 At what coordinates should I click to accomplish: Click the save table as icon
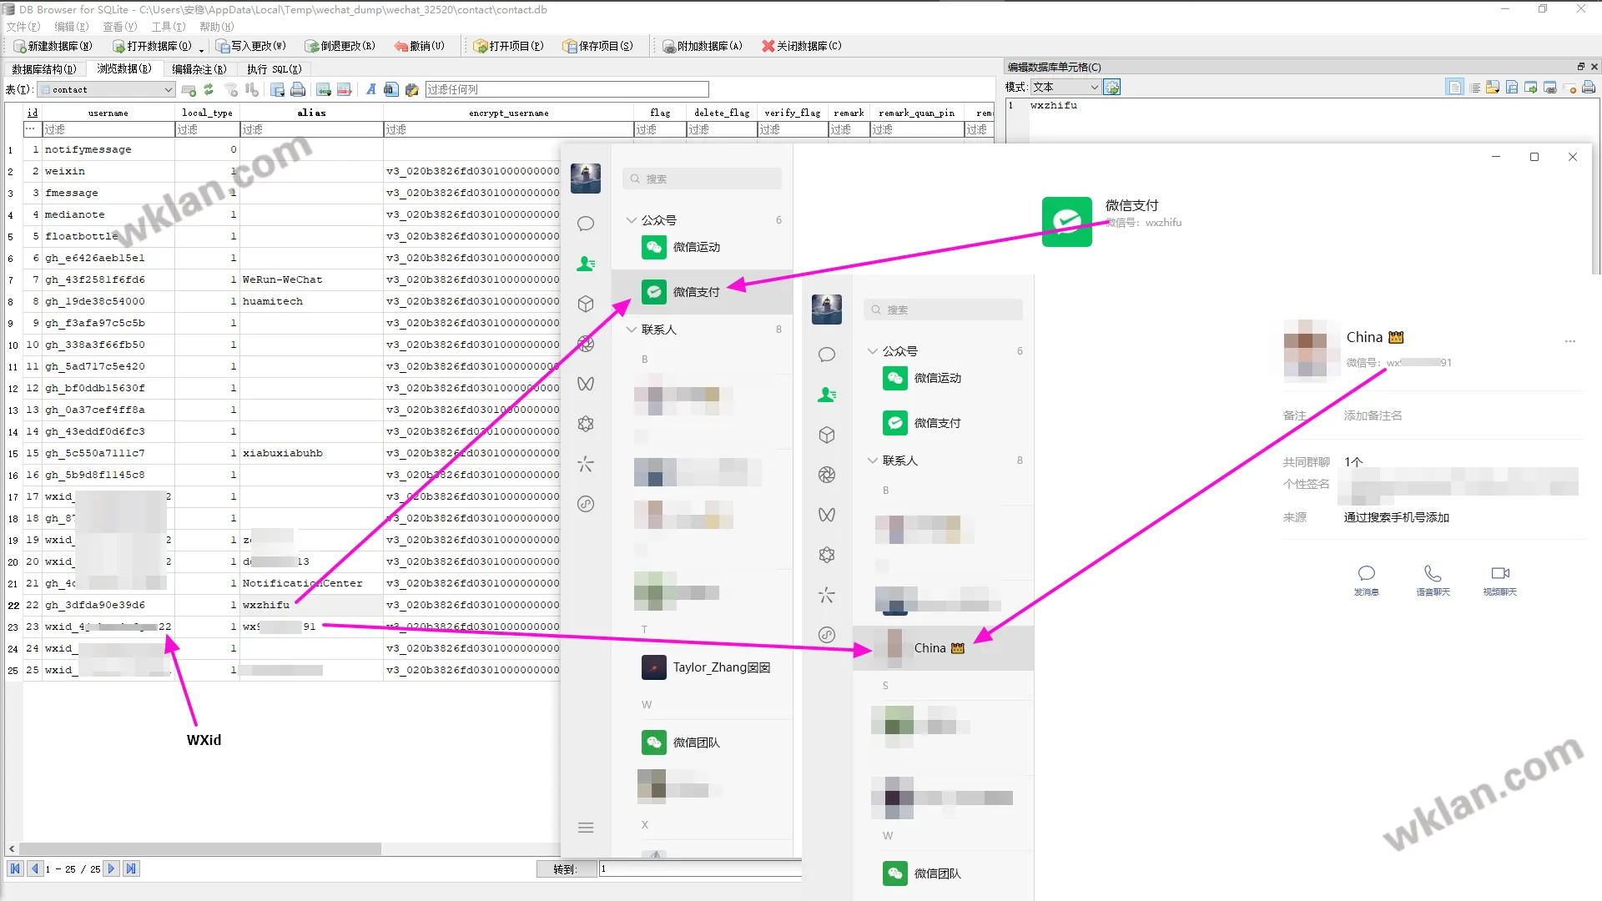click(277, 89)
